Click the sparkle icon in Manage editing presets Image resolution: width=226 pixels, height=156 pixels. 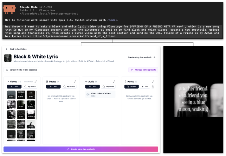(132, 70)
